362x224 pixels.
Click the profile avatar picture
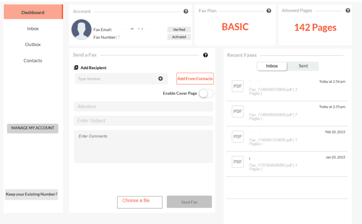[x=81, y=30]
